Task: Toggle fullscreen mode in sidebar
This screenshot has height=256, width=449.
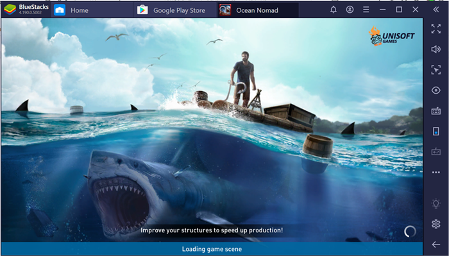Action: pyautogui.click(x=436, y=29)
